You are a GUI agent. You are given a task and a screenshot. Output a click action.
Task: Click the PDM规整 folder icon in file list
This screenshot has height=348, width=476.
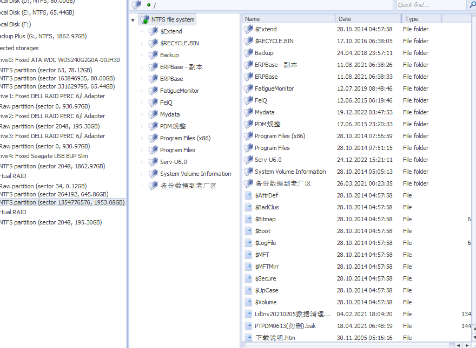pyautogui.click(x=248, y=124)
